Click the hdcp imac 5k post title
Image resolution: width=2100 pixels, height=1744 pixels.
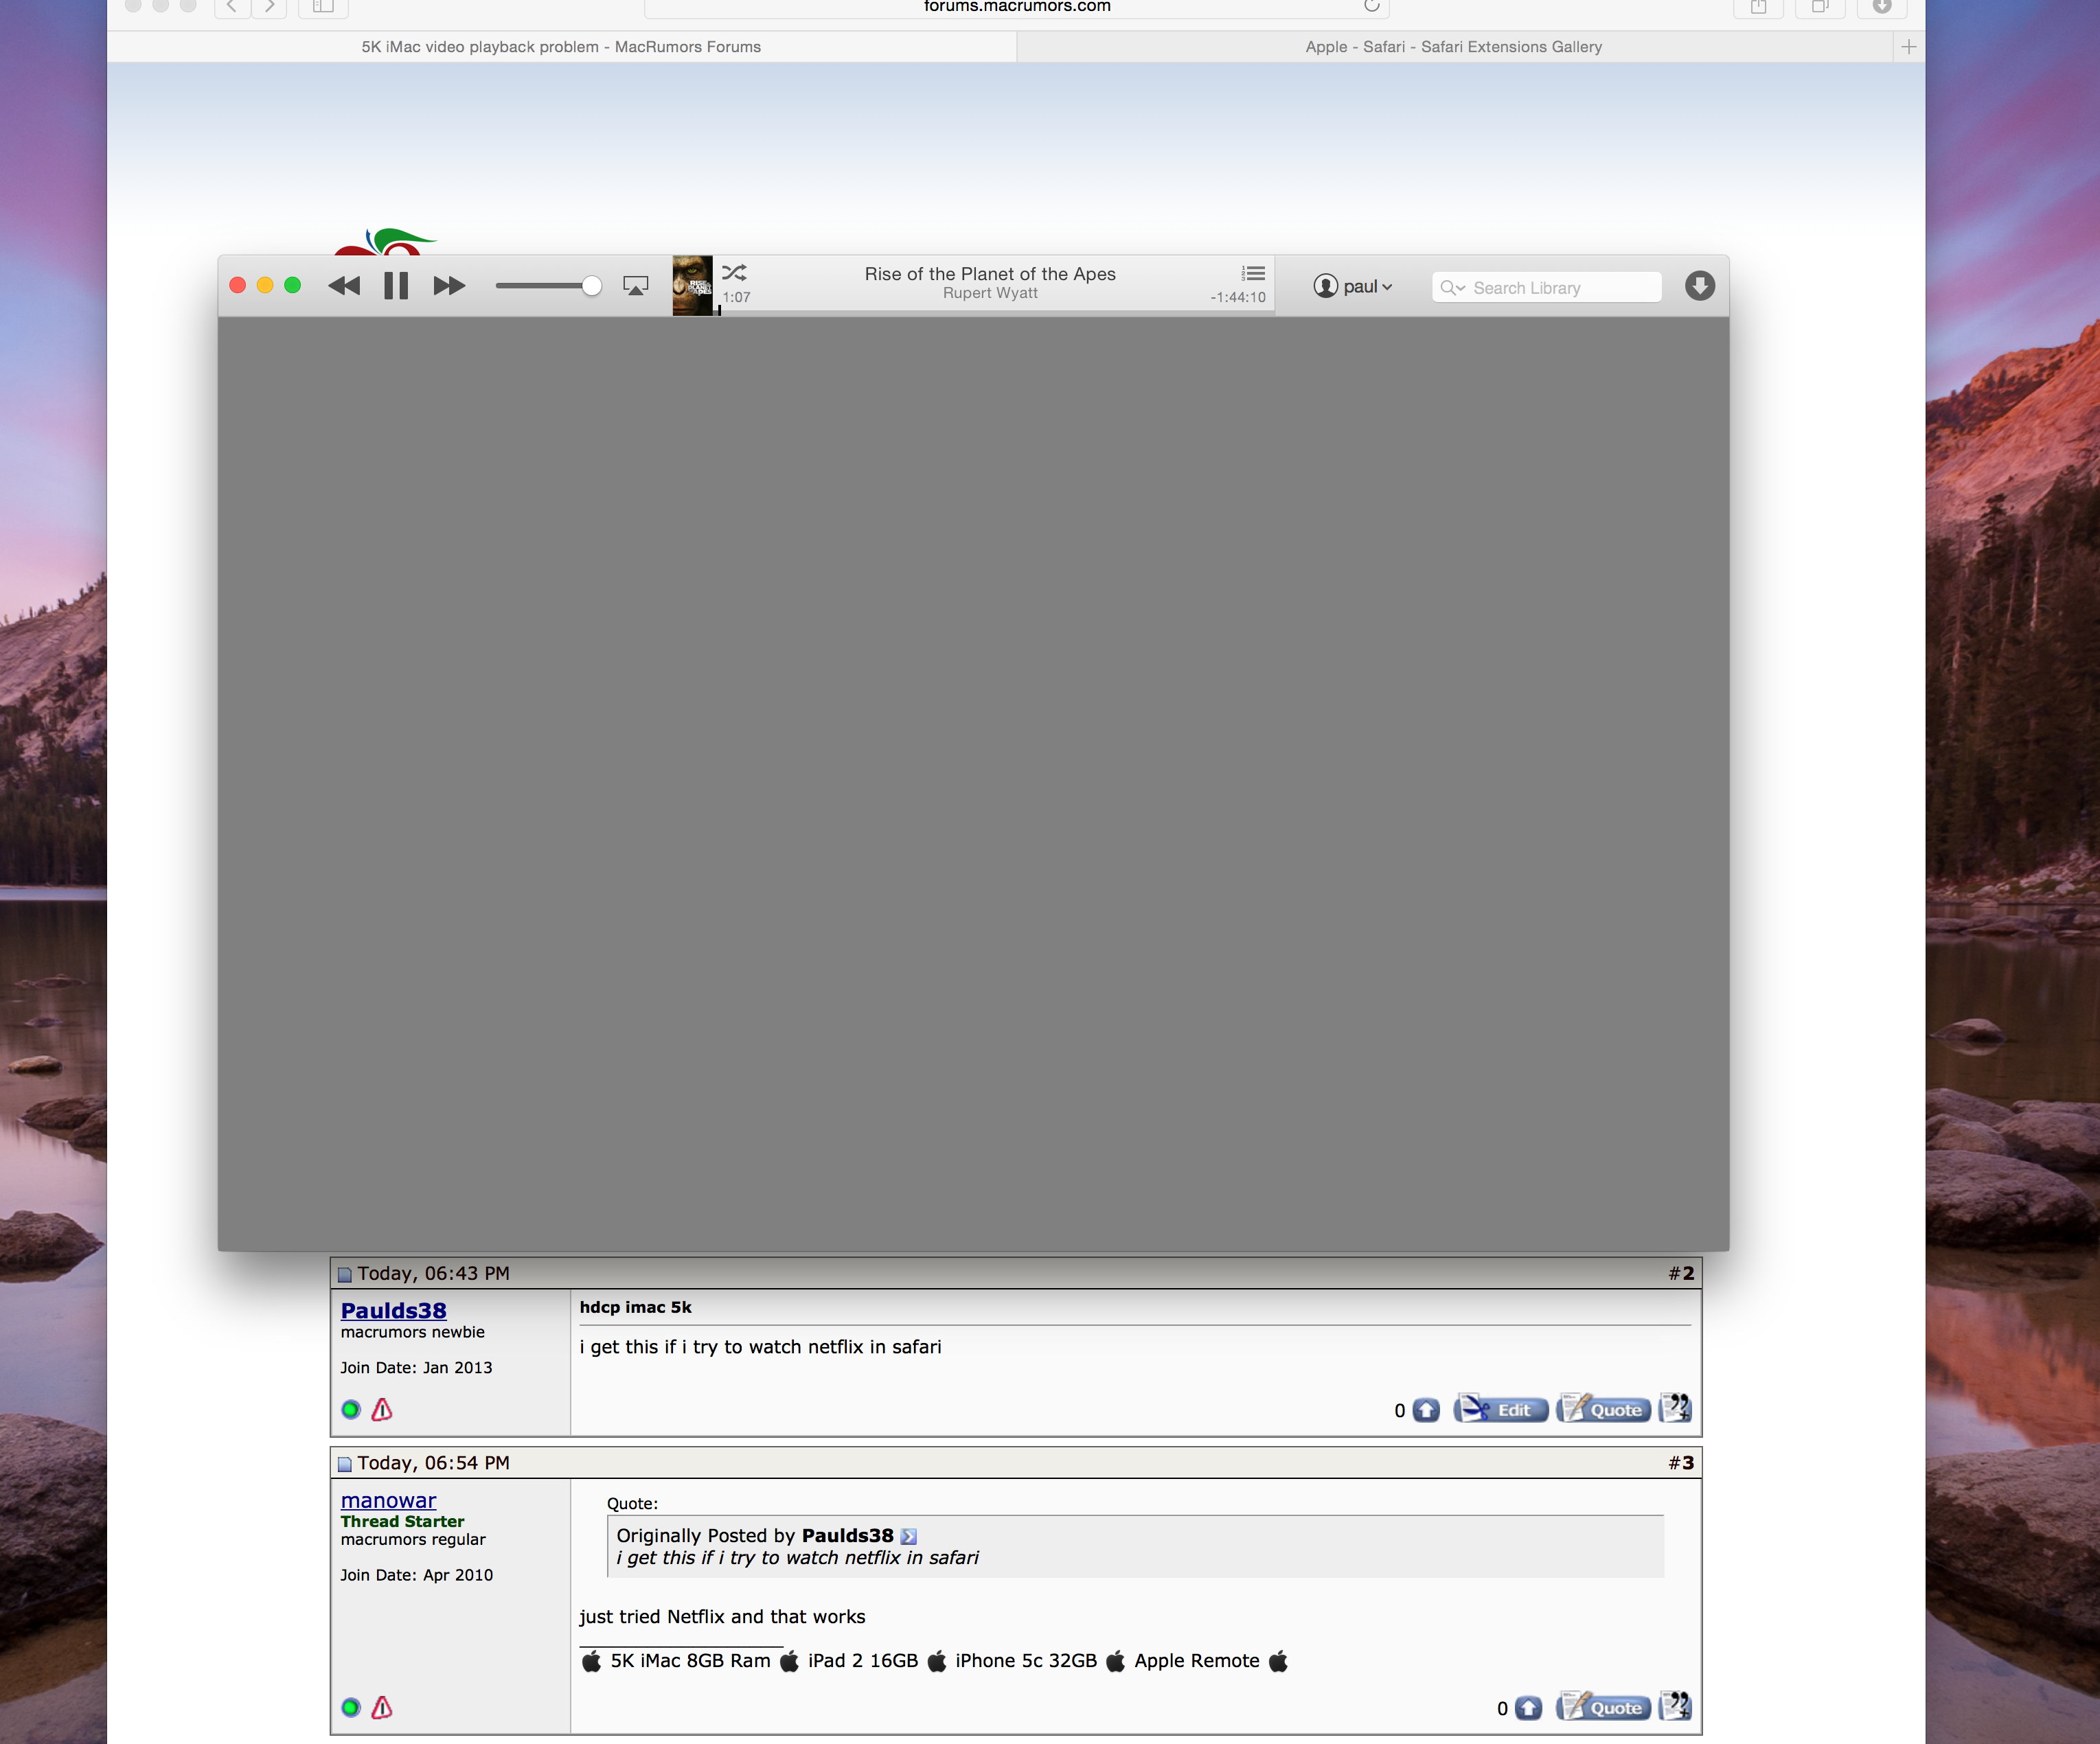tap(635, 1307)
